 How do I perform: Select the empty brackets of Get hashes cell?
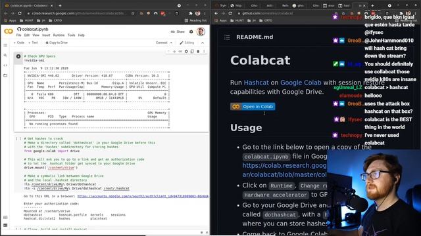point(18,138)
